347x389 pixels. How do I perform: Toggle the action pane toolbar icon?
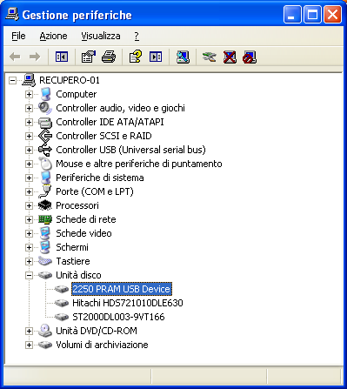[156, 57]
